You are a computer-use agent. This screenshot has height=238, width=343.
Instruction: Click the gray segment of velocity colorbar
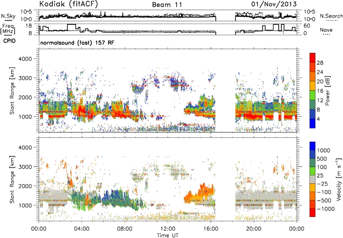pos(313,180)
